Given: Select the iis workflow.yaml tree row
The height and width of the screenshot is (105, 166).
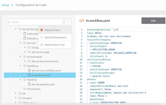Looking at the screenshot, I should (40, 75).
